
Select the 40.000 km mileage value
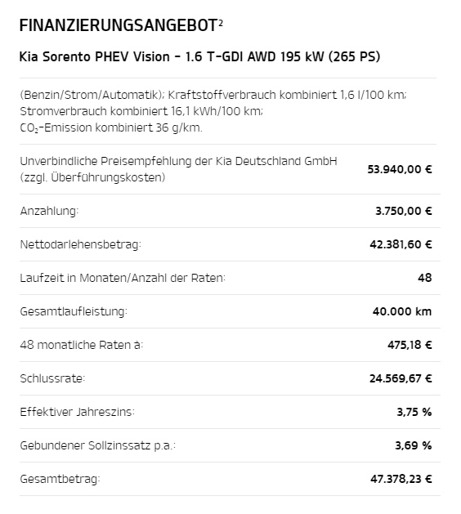[x=402, y=311]
